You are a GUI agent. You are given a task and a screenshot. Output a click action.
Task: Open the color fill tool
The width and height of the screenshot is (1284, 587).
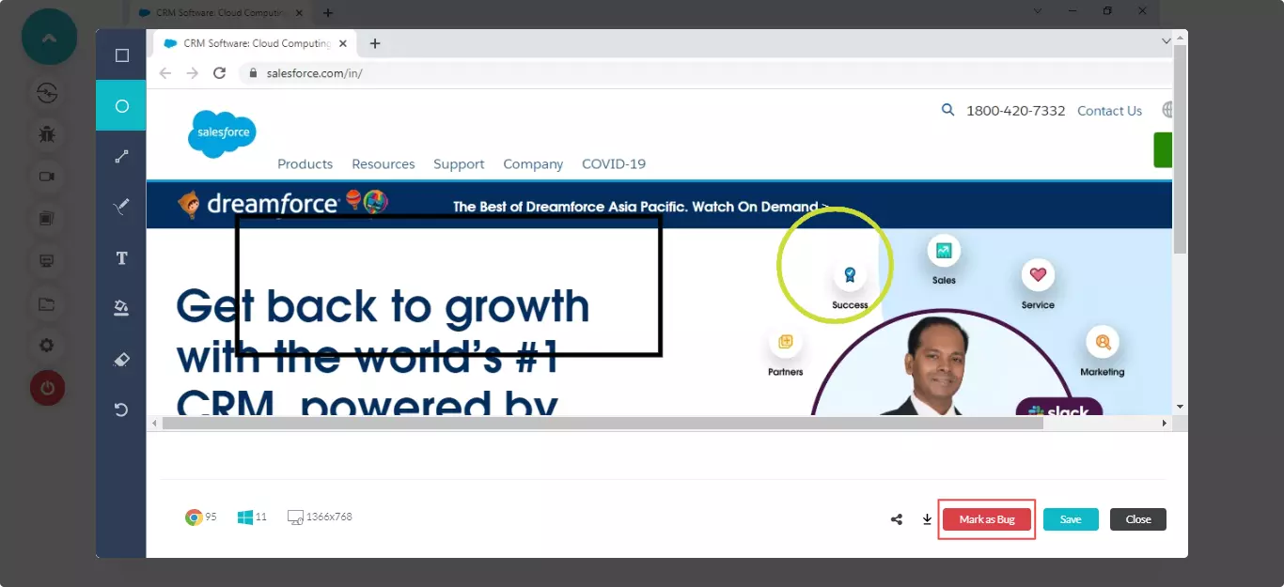(x=121, y=308)
